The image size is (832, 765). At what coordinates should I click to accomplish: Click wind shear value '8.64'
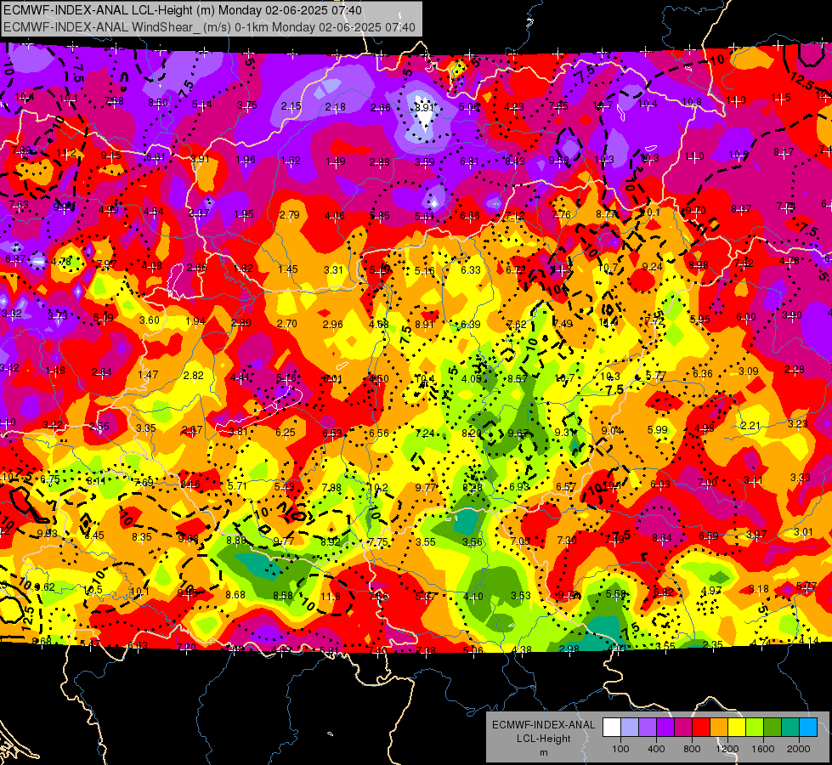[662, 538]
